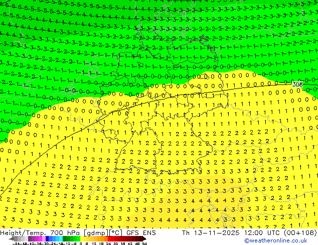The width and height of the screenshot is (318, 245).
Task: Click the 'Th 13-11-2025 12:00 UTC' timestamp
Action: coord(231,232)
